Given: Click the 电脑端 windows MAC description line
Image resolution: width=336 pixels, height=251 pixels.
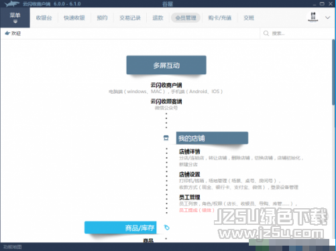Looking at the screenshot, I should pos(166,92).
